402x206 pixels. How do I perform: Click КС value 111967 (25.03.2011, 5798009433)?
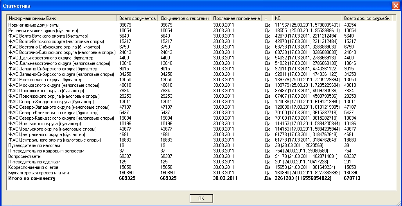coord(307,25)
